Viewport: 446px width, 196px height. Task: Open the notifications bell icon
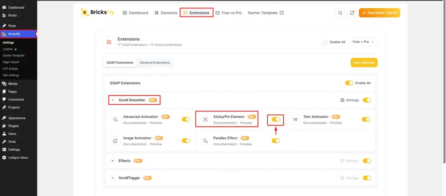[352, 13]
